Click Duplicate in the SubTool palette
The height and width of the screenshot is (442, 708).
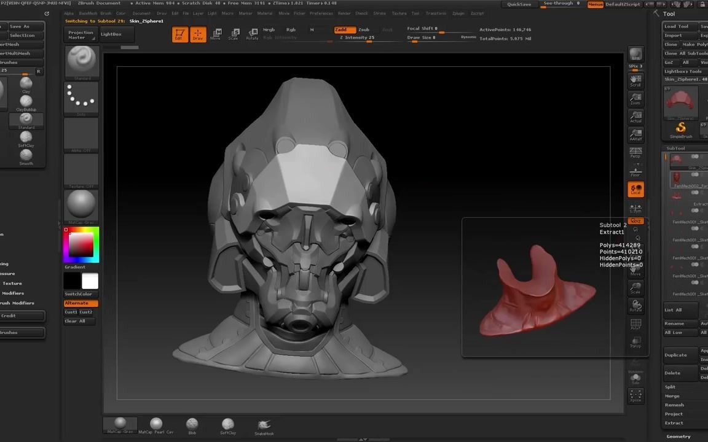click(x=675, y=355)
